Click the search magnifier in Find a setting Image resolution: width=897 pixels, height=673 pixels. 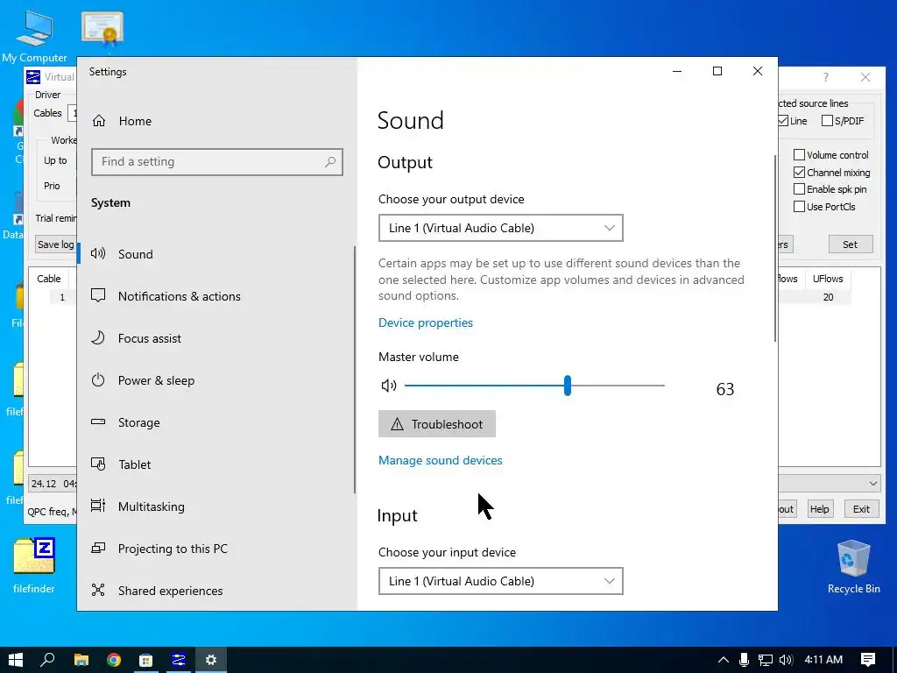pyautogui.click(x=330, y=162)
